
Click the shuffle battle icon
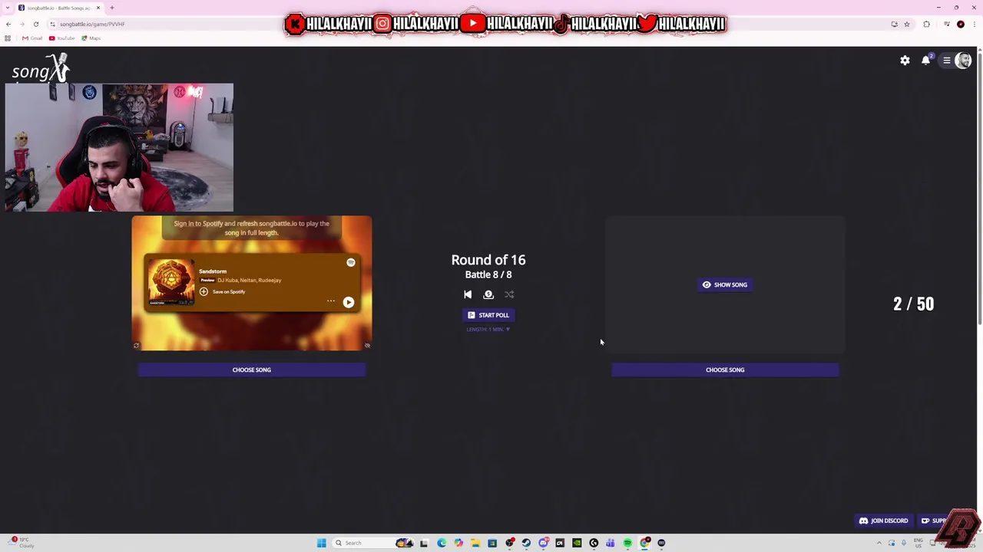(509, 294)
